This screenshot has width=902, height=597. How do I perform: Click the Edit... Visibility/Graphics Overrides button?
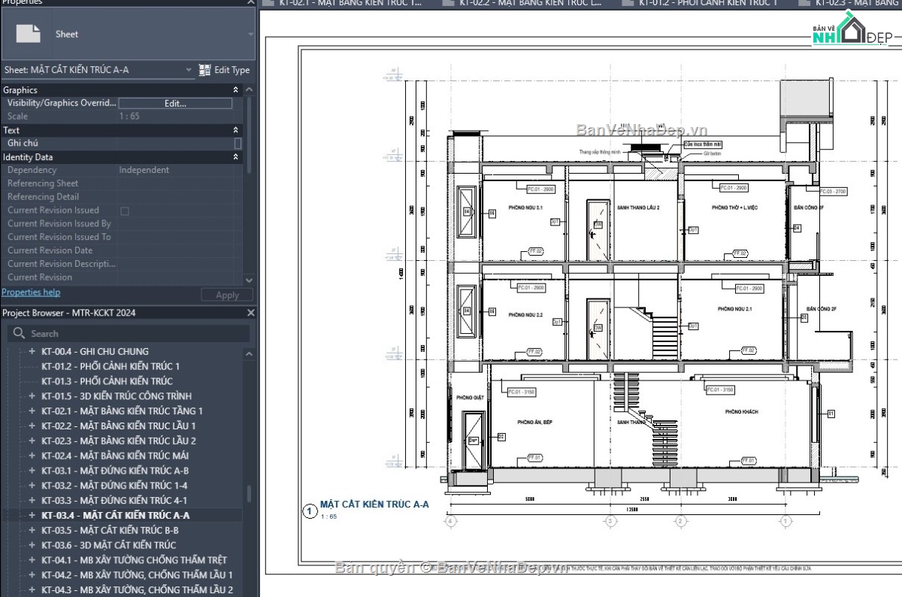click(175, 103)
